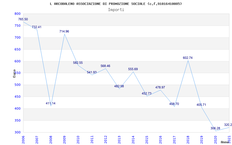
Task: Click the 350 y-axis tick label
Action: point(17,120)
